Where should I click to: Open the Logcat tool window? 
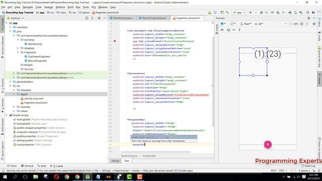57,166
